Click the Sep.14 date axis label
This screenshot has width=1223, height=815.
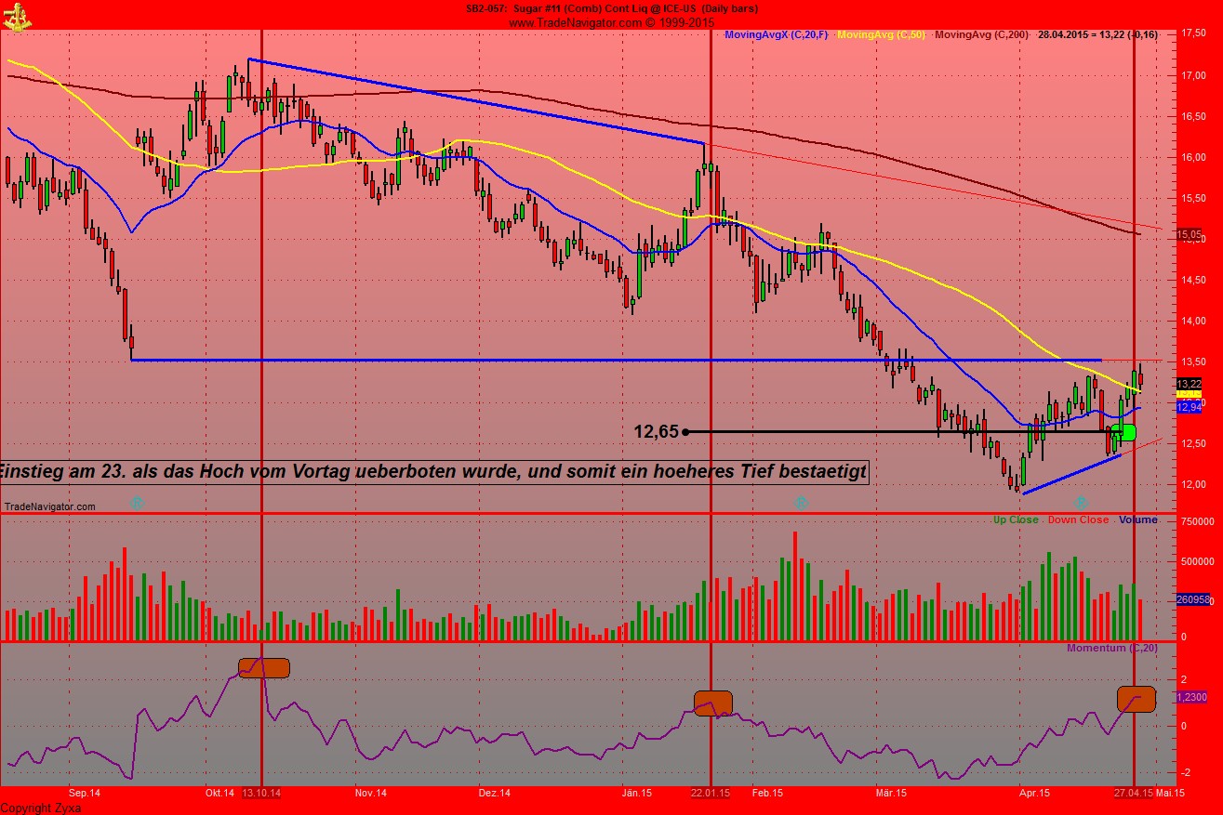point(85,794)
